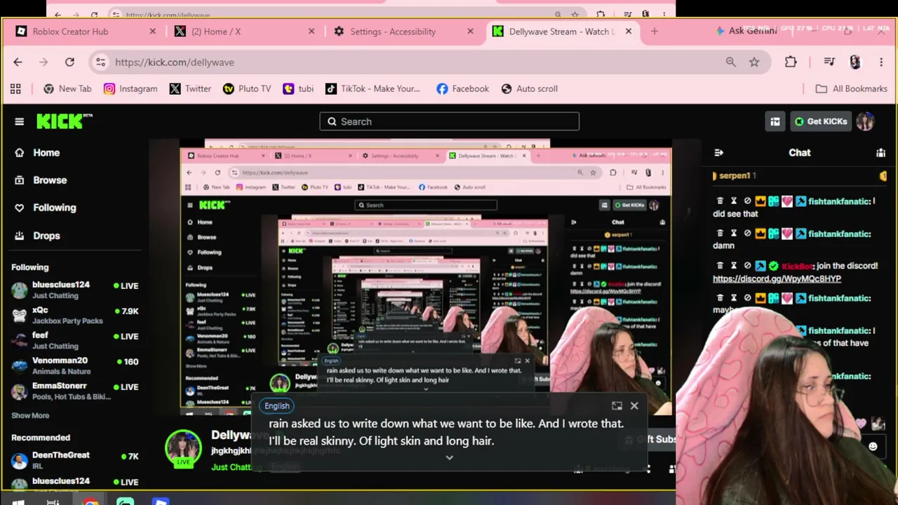Open Following in Kick sidebar
Image resolution: width=898 pixels, height=505 pixels.
[x=46, y=208]
